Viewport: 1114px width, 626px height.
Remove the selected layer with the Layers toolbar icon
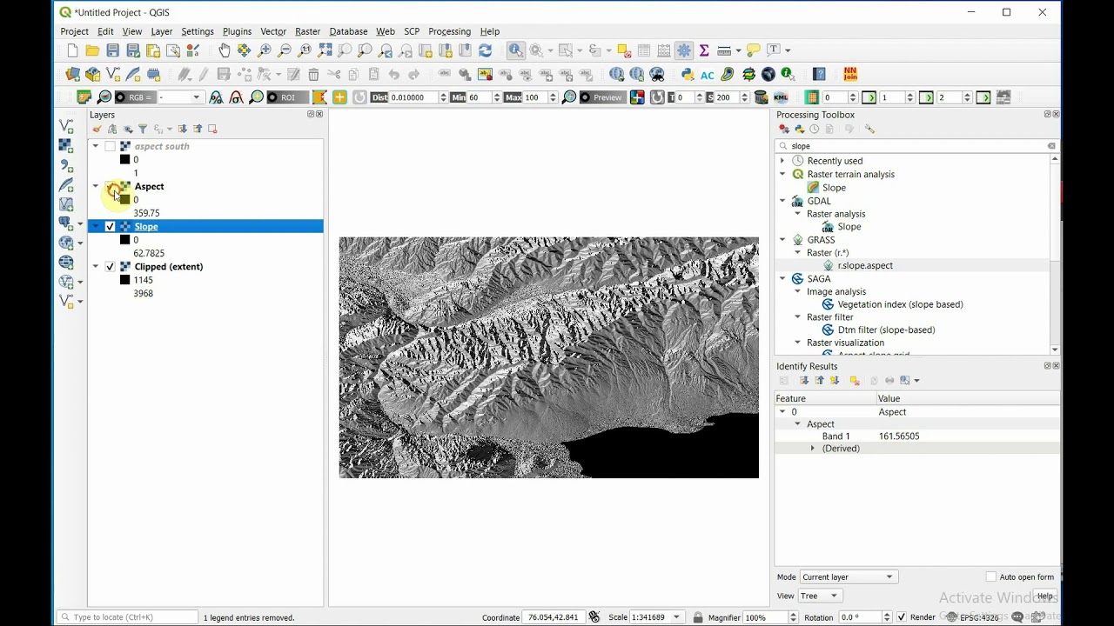212,129
